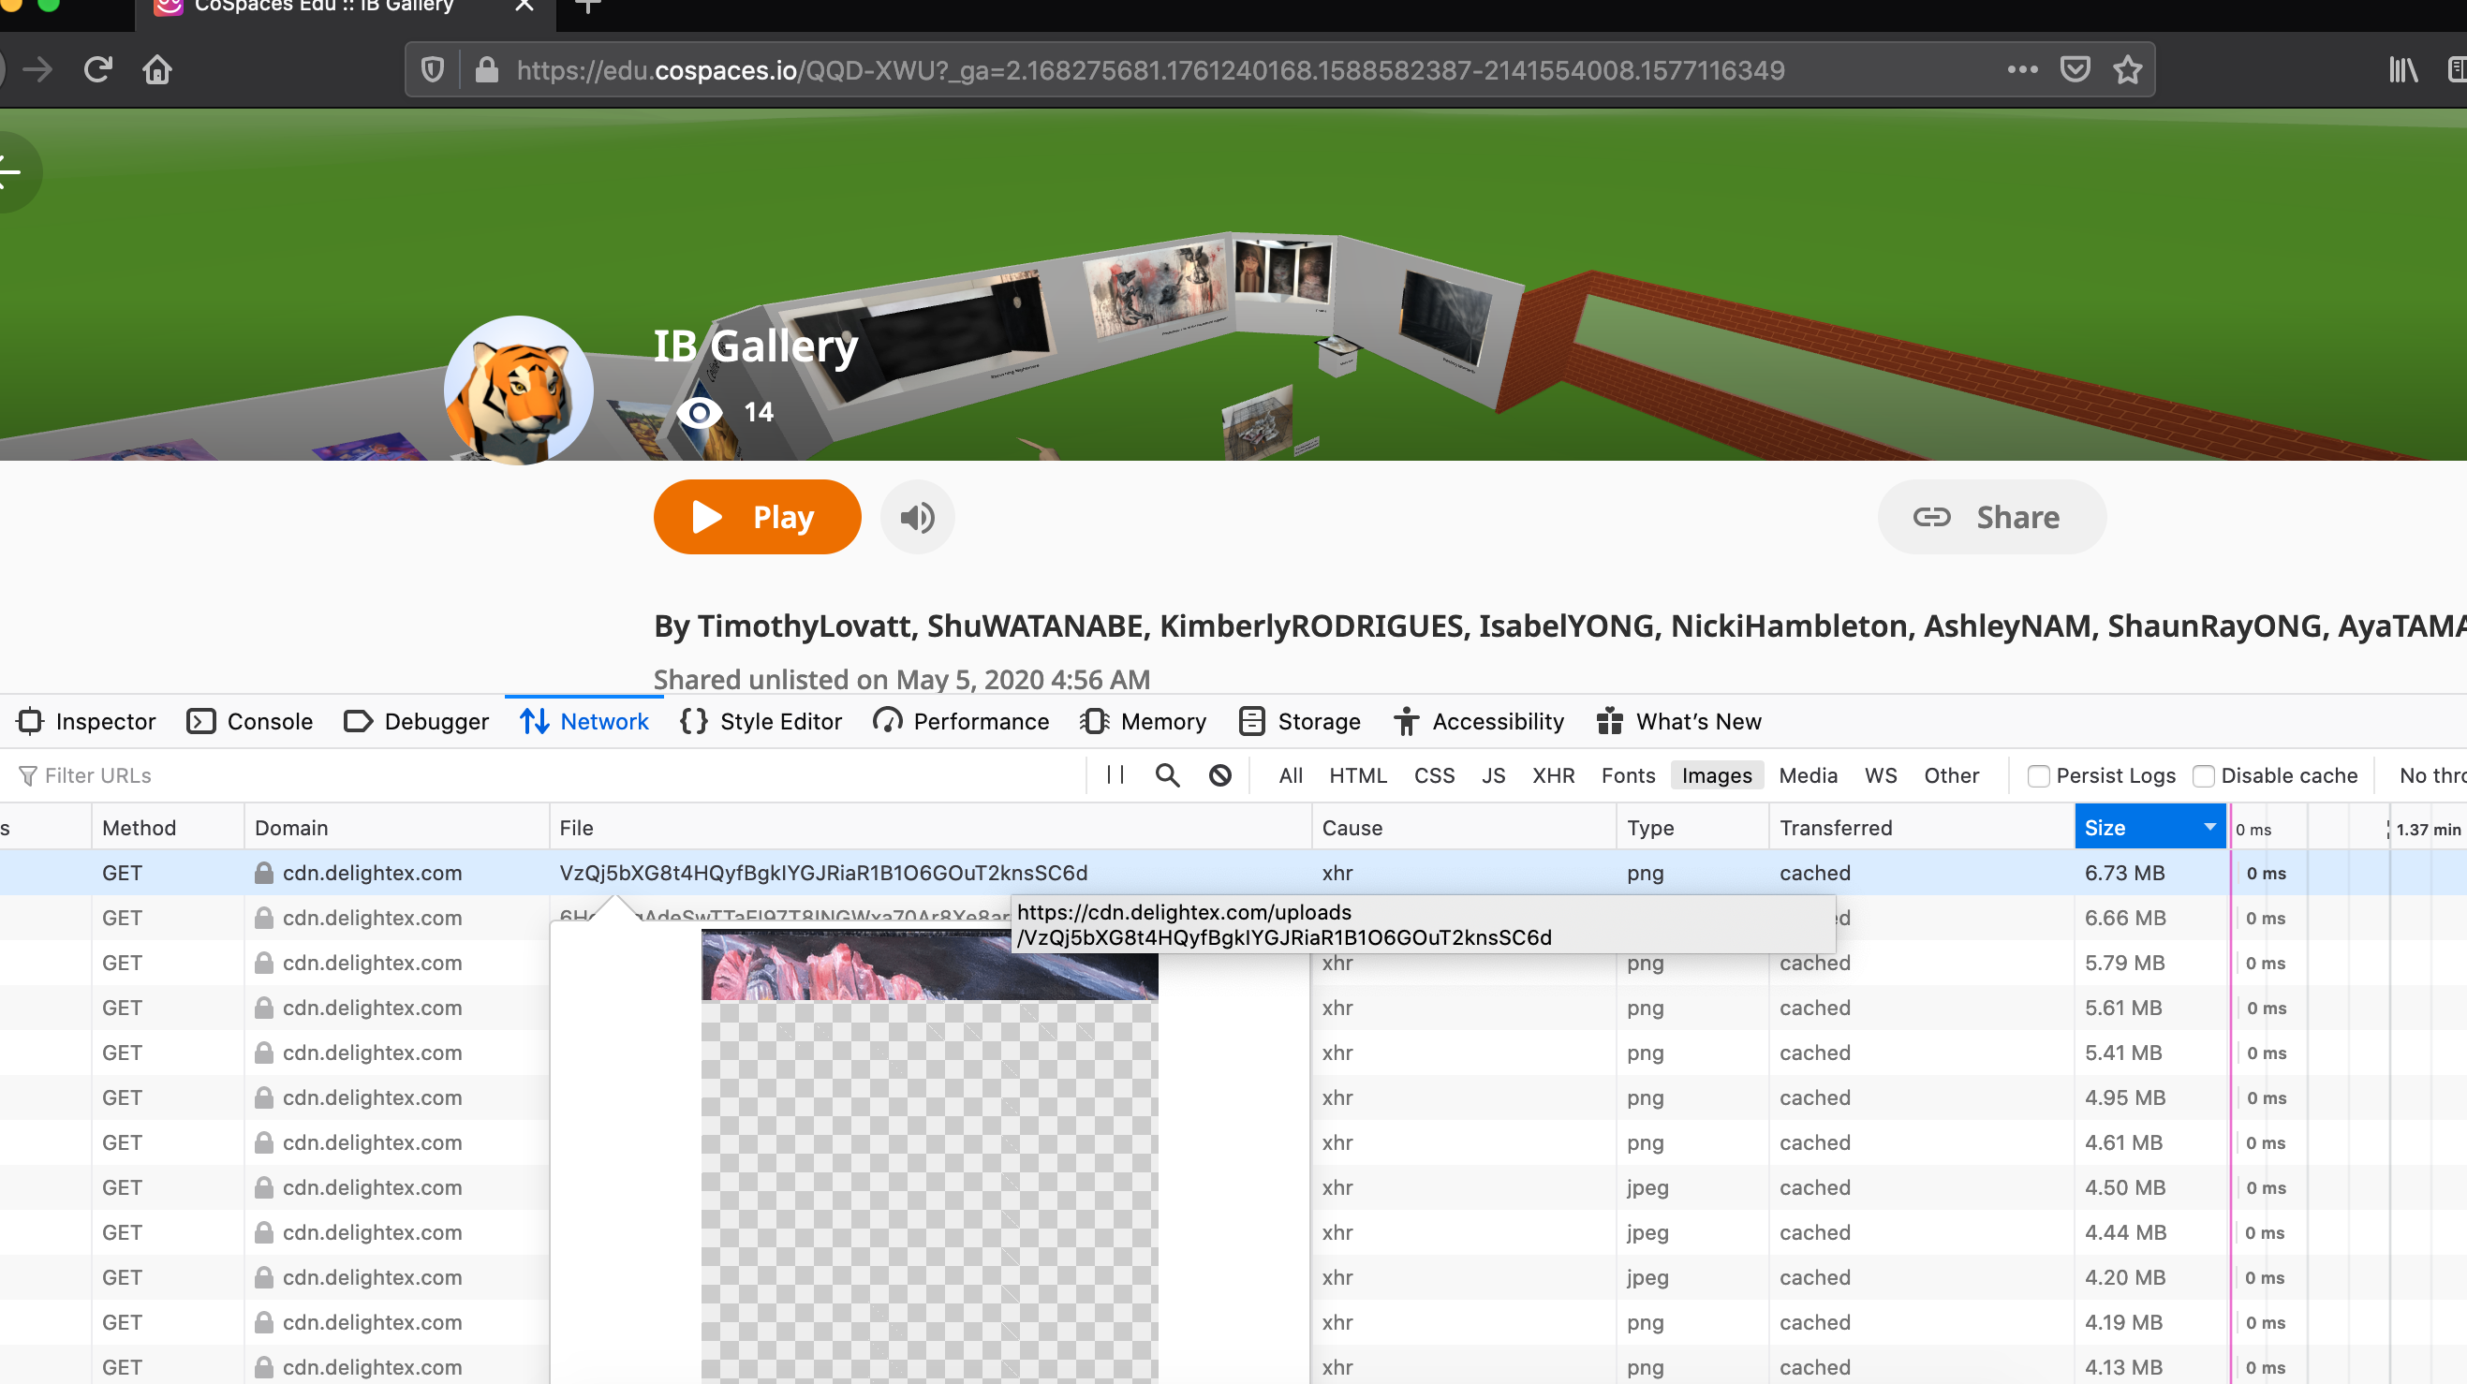The height and width of the screenshot is (1384, 2467).
Task: View site security padlock info
Action: click(486, 69)
